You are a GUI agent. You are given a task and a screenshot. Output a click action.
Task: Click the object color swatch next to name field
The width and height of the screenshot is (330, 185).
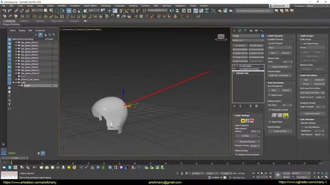(x=262, y=36)
